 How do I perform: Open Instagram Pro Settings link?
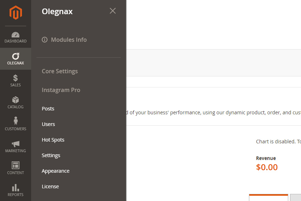click(x=51, y=155)
